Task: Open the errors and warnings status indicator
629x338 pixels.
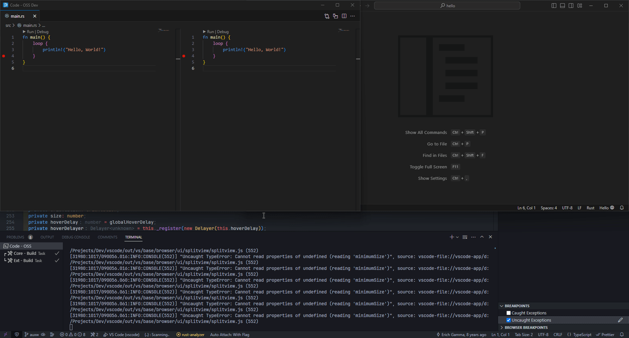Action: (72, 334)
